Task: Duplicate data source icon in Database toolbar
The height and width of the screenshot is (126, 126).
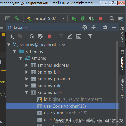Action: click(20, 36)
